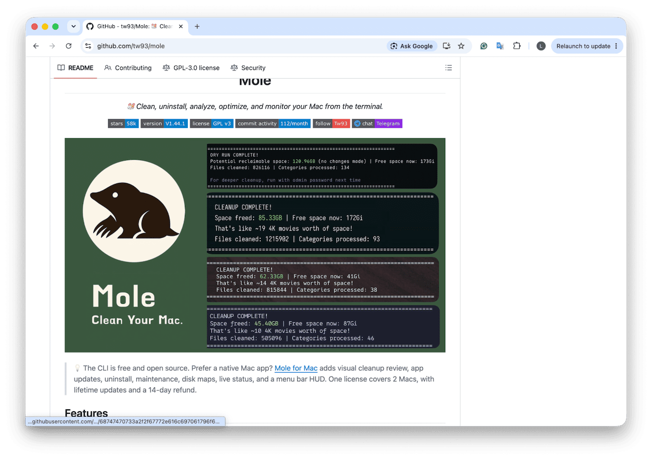
Task: Click the macOS window minimize yellow button
Action: pyautogui.click(x=45, y=26)
